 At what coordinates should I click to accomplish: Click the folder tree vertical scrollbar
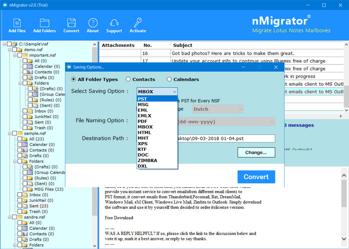(95, 132)
